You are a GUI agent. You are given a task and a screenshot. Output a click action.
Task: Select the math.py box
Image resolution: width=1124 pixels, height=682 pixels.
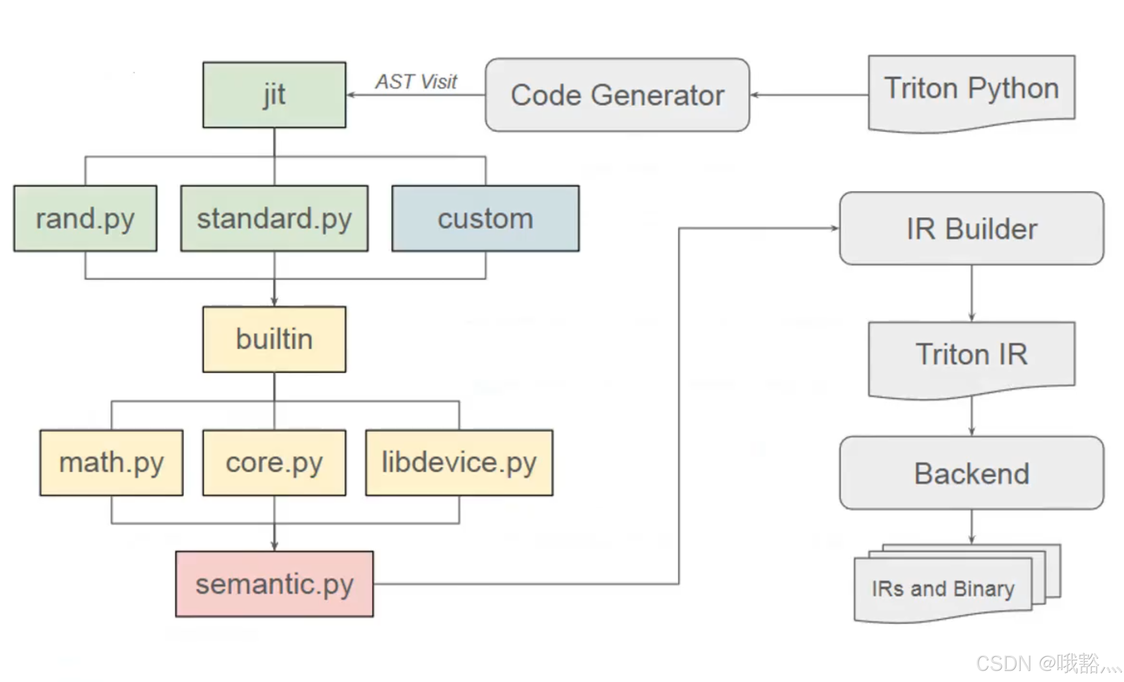click(111, 462)
